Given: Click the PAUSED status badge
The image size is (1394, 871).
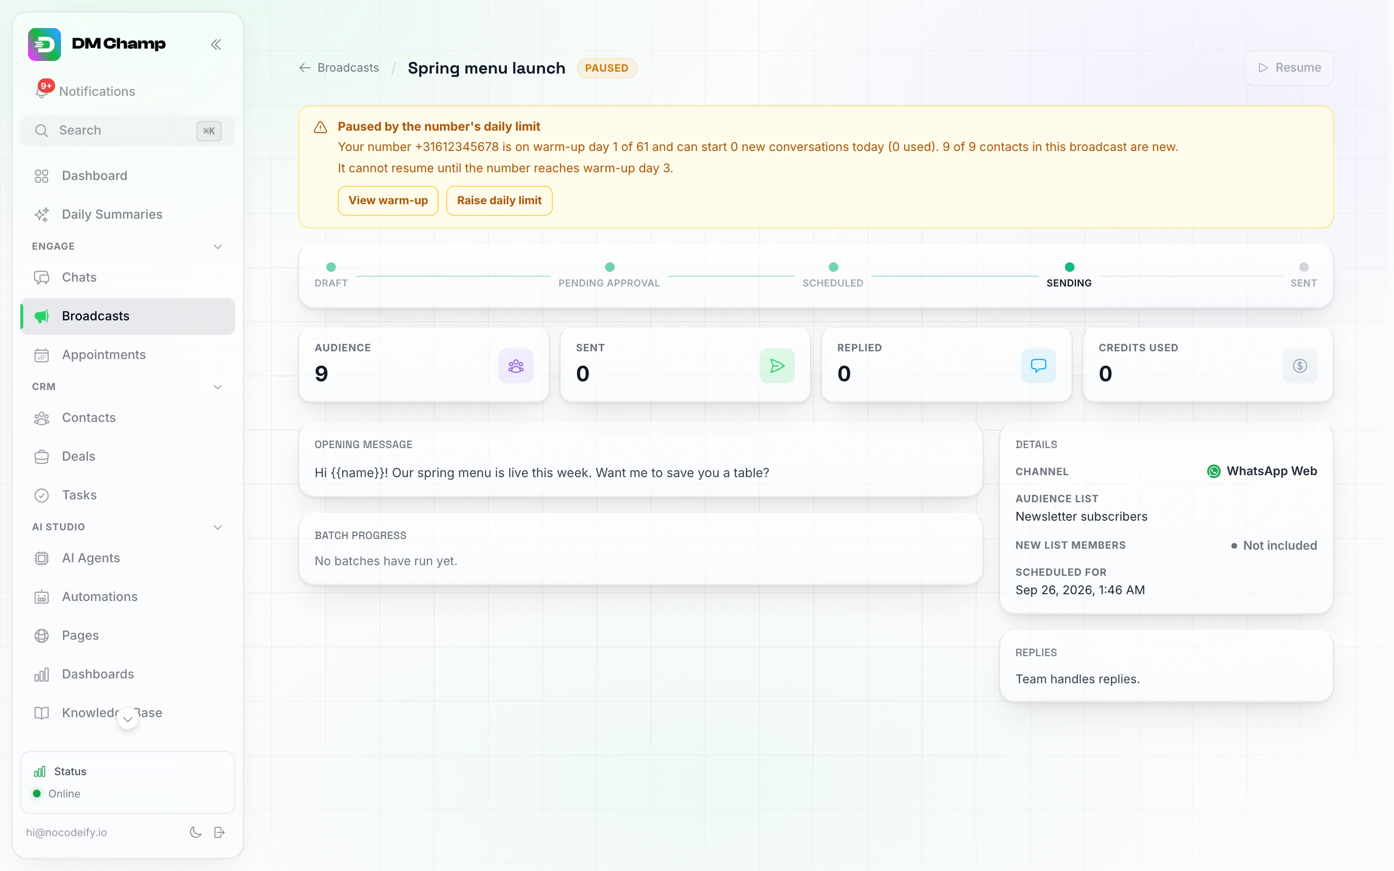Looking at the screenshot, I should (x=607, y=68).
